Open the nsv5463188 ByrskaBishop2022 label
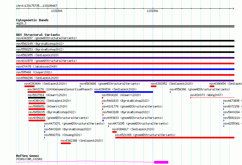This screenshot has height=165, width=242. pos(126,112)
